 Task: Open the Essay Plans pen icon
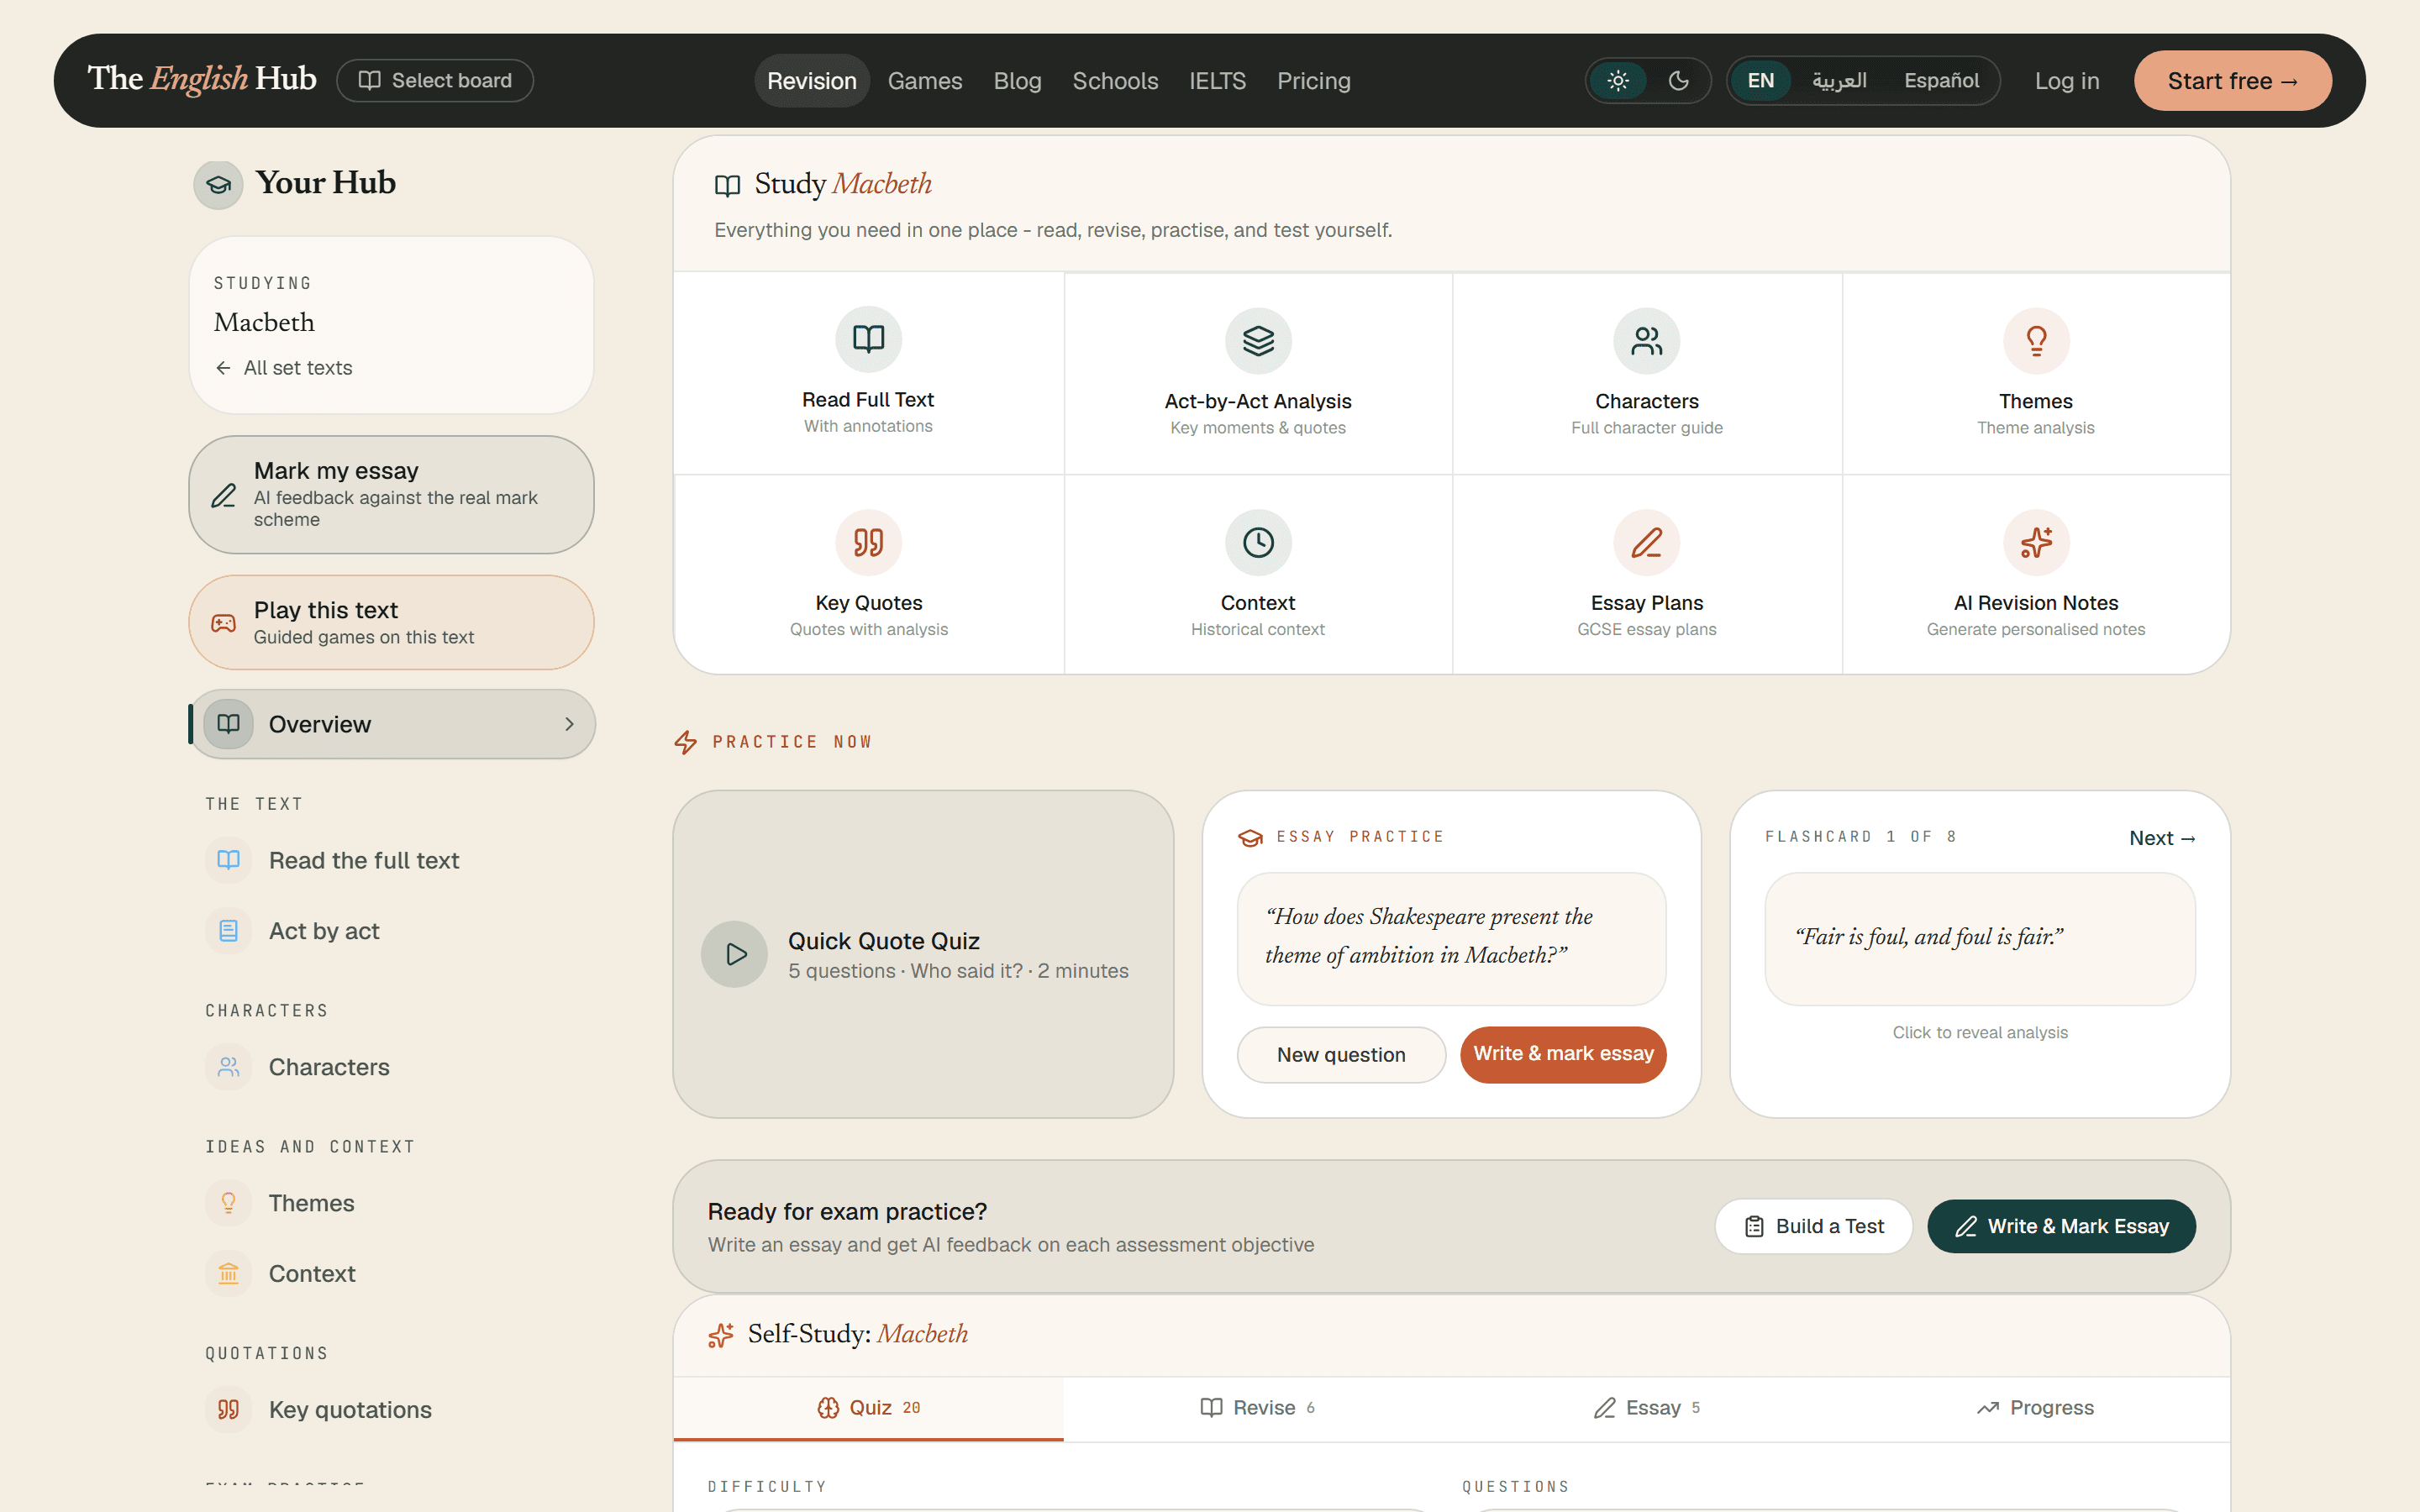[x=1646, y=543]
